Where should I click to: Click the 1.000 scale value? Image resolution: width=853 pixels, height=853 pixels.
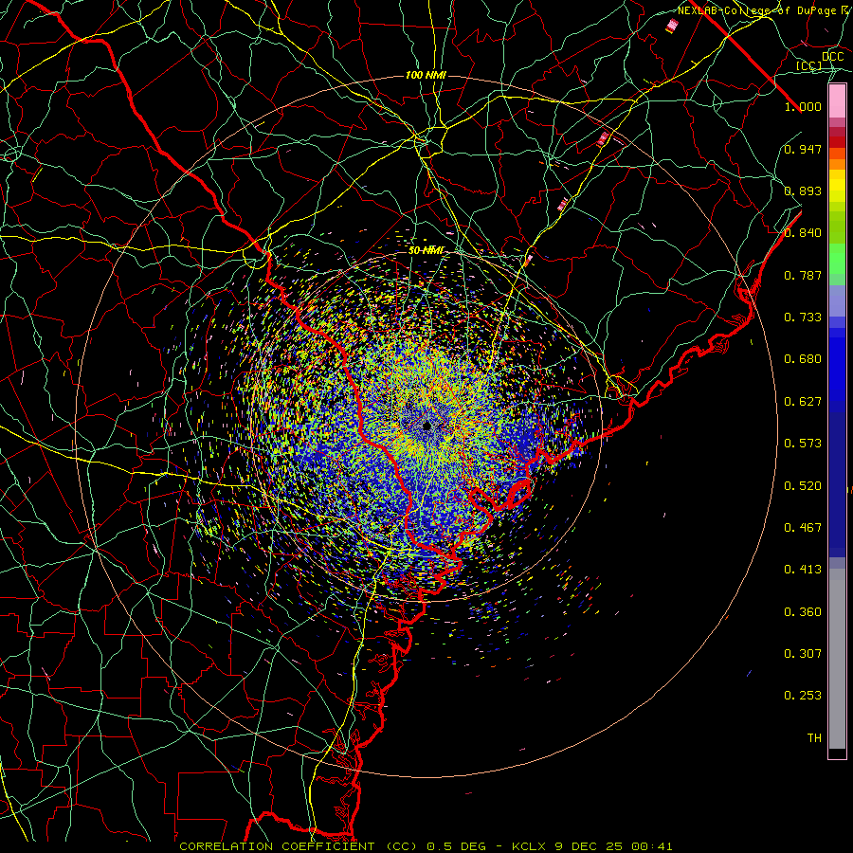pyautogui.click(x=803, y=106)
